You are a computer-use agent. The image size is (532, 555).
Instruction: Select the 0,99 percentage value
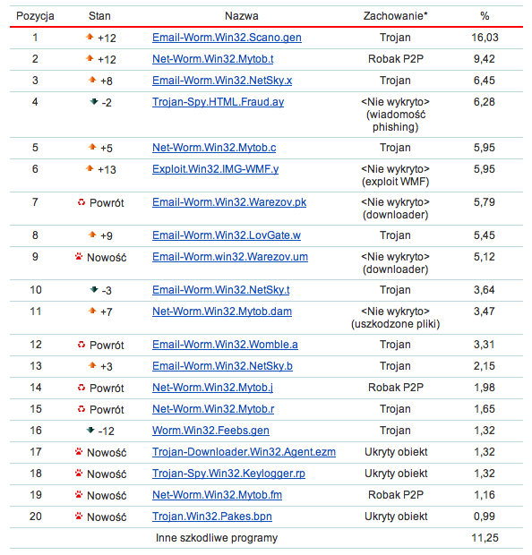tap(485, 517)
